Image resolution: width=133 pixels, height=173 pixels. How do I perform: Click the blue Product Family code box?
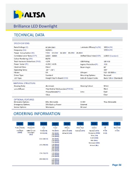20,124
